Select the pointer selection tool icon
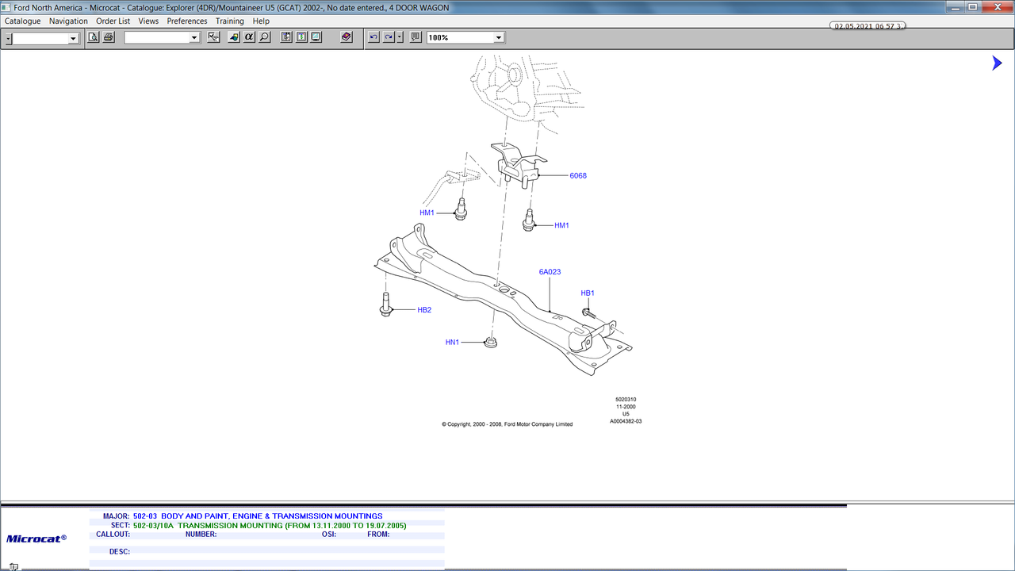The height and width of the screenshot is (571, 1015). [213, 37]
